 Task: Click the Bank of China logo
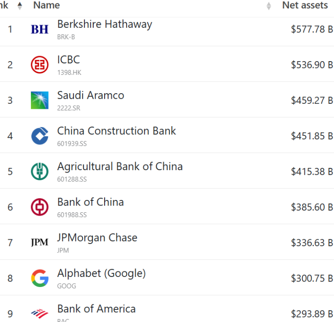(40, 207)
